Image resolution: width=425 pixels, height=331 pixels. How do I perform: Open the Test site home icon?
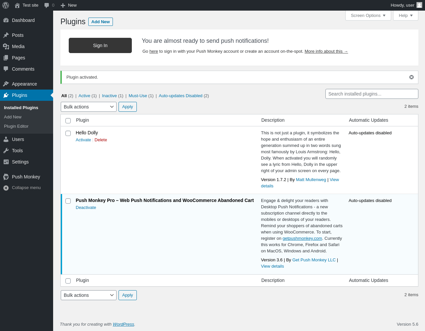17,5
